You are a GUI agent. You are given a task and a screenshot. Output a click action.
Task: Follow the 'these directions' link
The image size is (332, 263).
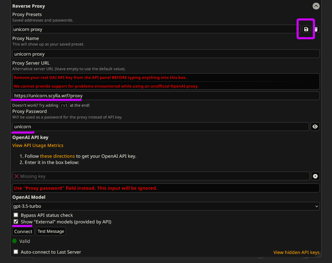[57, 156]
